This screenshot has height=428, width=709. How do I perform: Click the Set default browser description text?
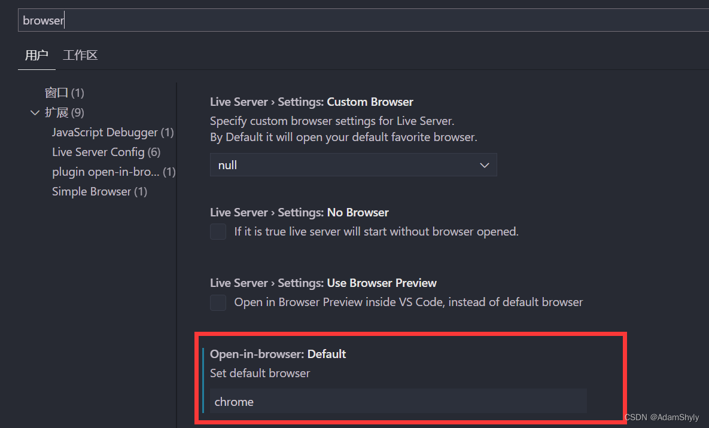pos(260,373)
